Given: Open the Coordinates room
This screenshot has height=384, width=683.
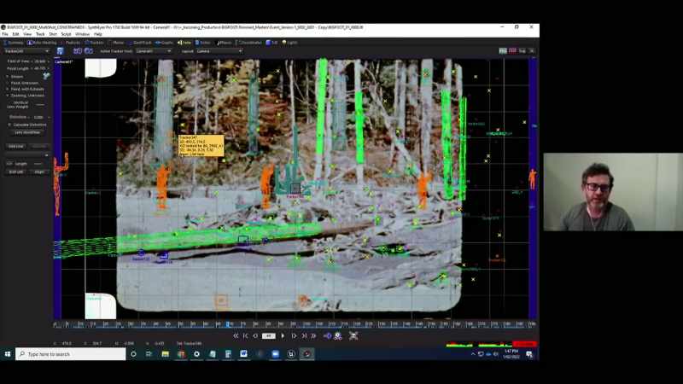Looking at the screenshot, I should [248, 43].
